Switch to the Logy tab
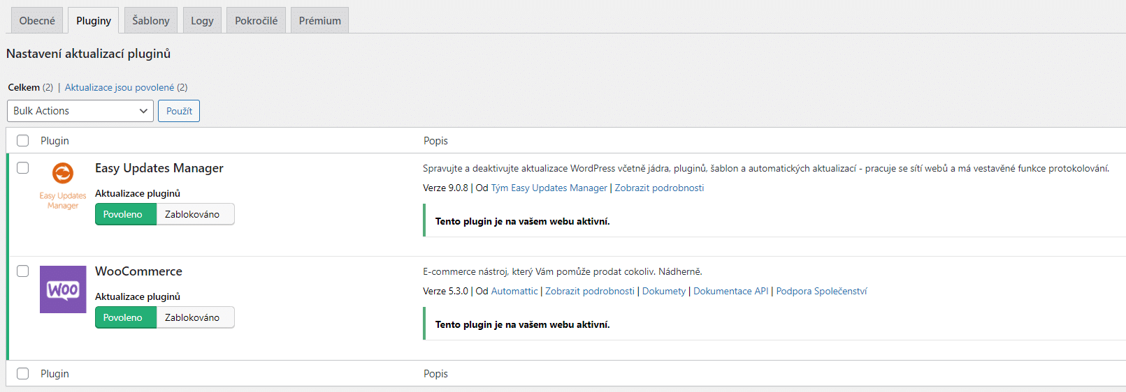This screenshot has width=1126, height=392. point(202,20)
